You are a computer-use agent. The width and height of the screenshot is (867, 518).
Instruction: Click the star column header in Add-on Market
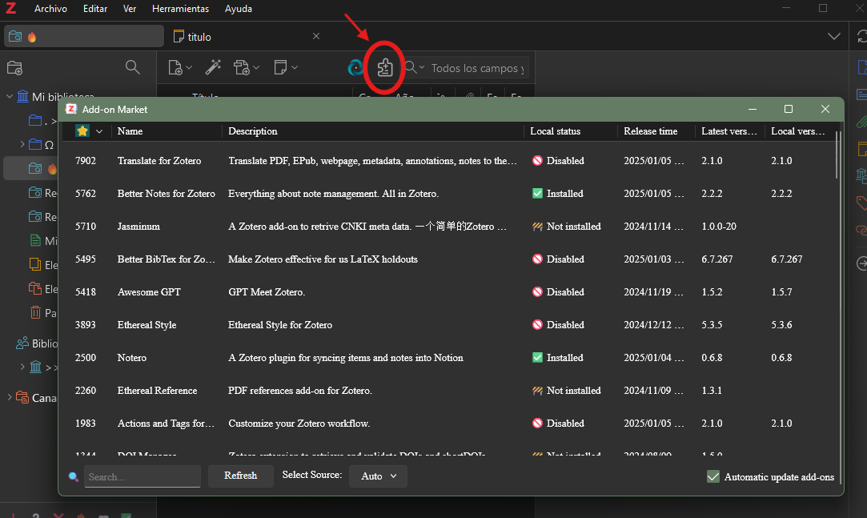[82, 131]
